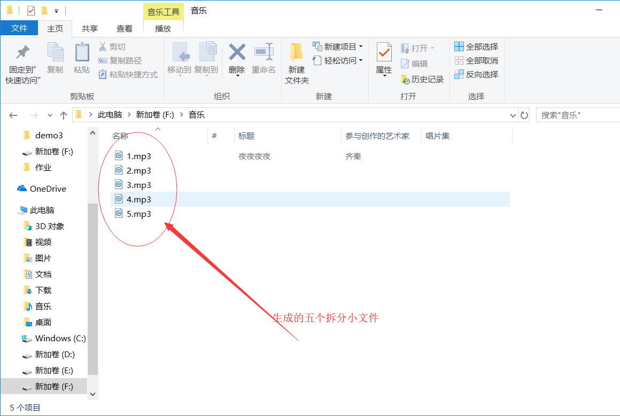This screenshot has width=620, height=416.
Task: Click the Cut scissors icon
Action: point(103,46)
